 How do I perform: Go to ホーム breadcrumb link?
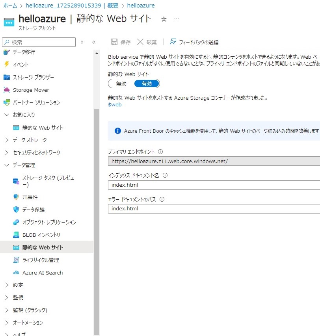pyautogui.click(x=10, y=6)
